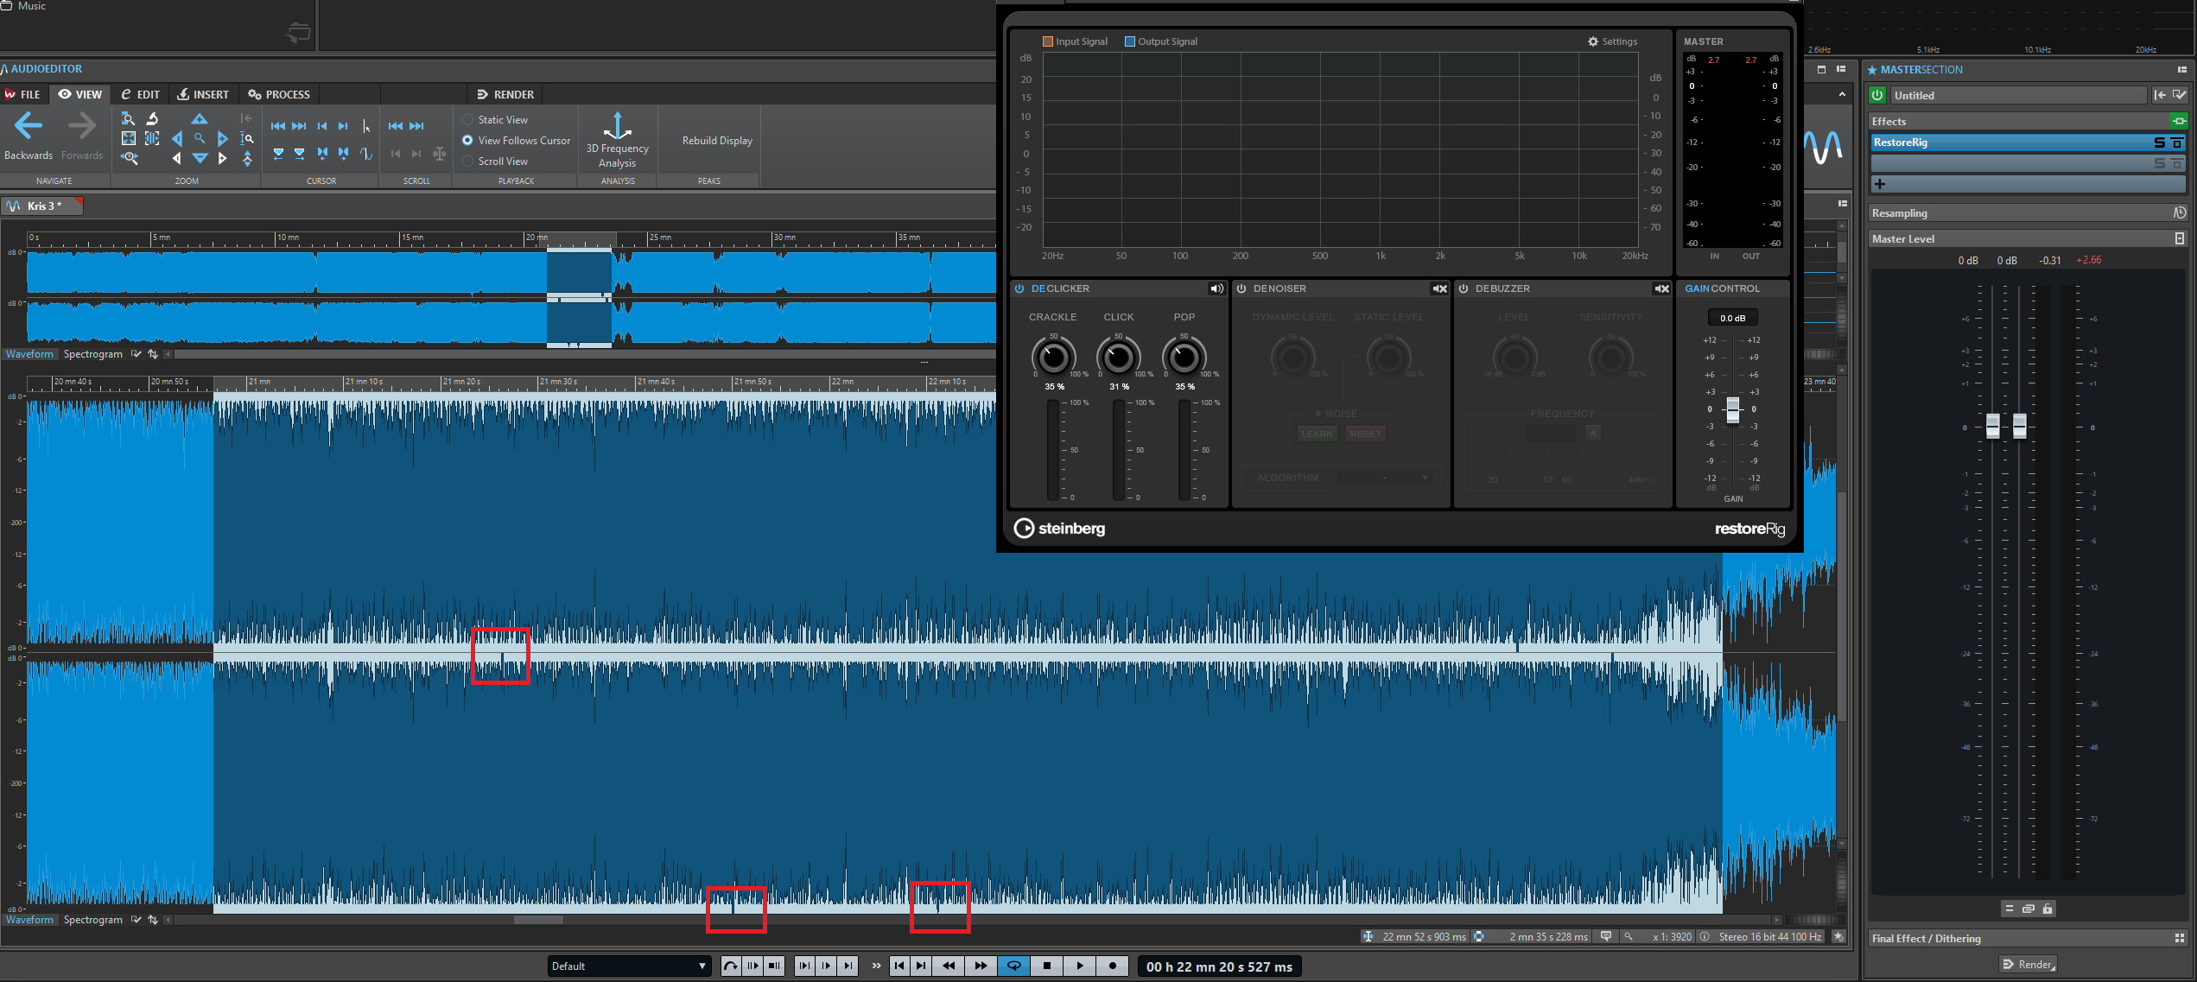Move cursor to start of file icon
Screen dimensions: 2197x982
pyautogui.click(x=277, y=126)
